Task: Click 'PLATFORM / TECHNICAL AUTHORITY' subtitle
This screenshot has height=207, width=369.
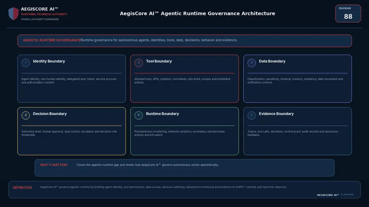Action: 44,14
